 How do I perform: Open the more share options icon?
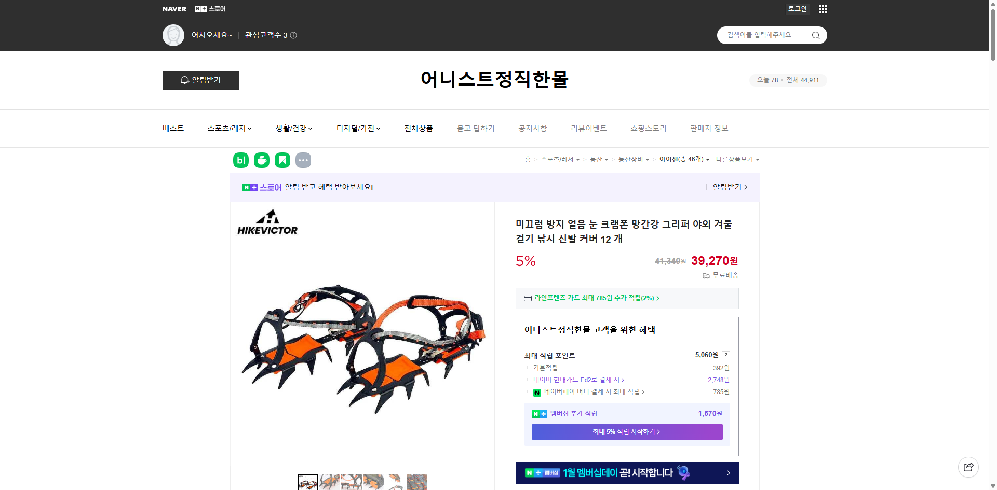click(x=303, y=160)
